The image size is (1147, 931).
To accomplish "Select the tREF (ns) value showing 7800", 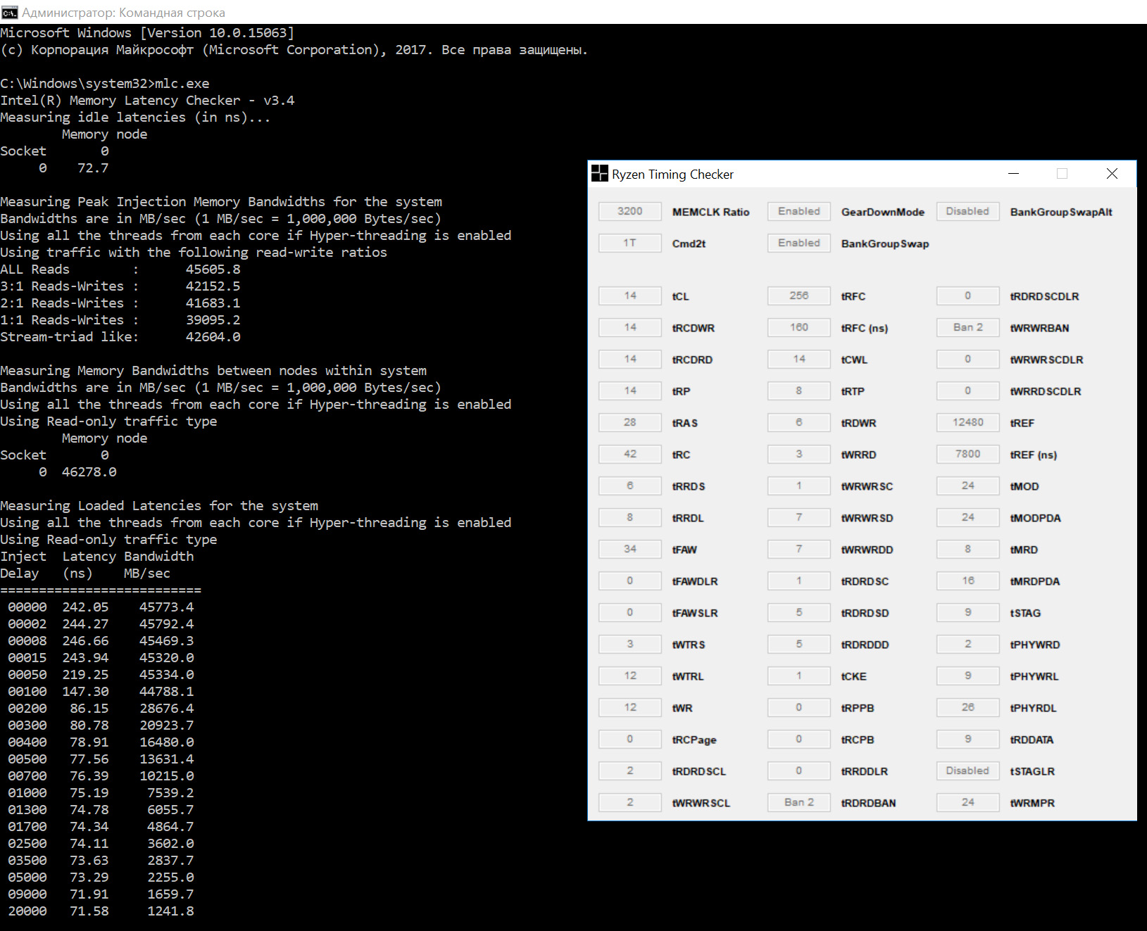I will coord(967,454).
